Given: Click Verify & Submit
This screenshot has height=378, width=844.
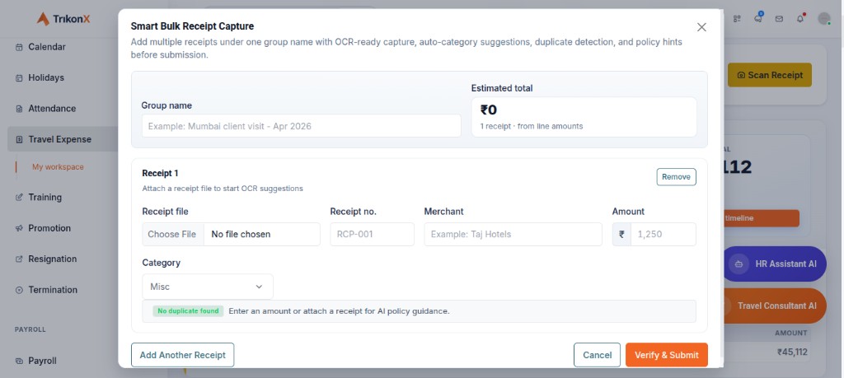Looking at the screenshot, I should click(x=666, y=355).
